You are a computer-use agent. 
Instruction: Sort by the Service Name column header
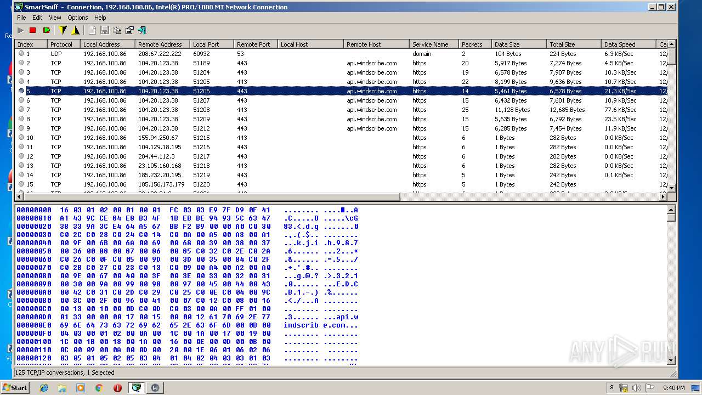(x=434, y=44)
